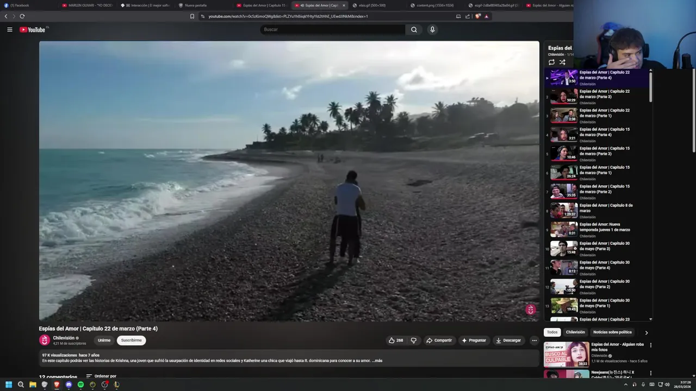
Task: Open the Windows Start menu
Action: [9, 384]
